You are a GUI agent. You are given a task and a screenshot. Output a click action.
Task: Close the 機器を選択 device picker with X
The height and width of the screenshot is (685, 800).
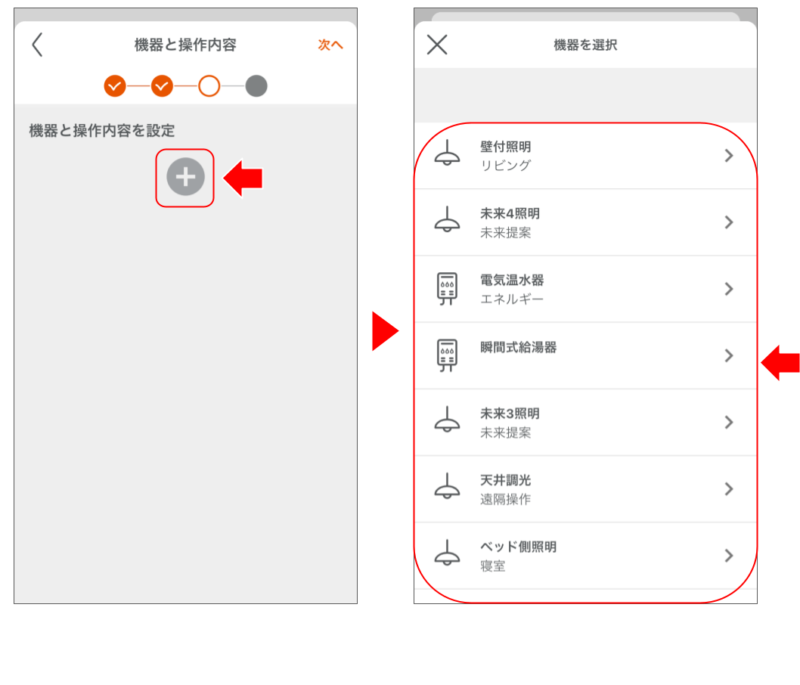(437, 45)
